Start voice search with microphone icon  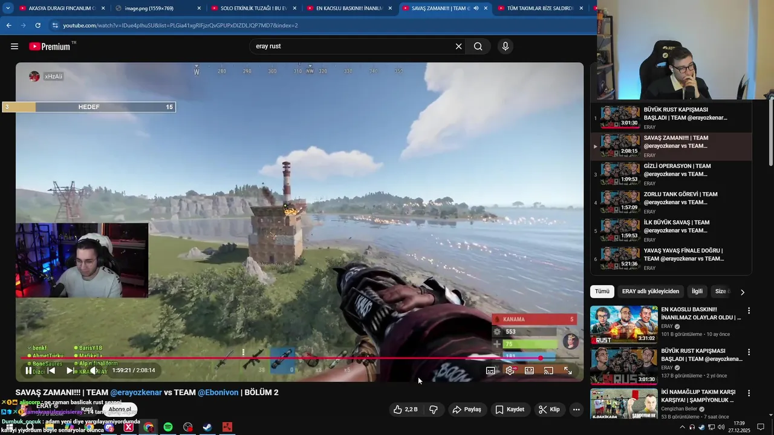pyautogui.click(x=506, y=47)
